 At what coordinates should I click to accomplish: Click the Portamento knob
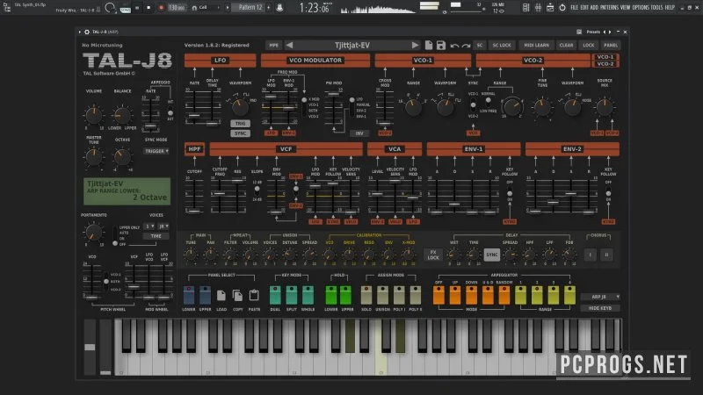(94, 233)
